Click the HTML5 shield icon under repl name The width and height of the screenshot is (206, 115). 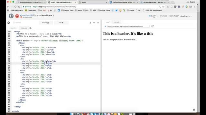(x=21, y=17)
